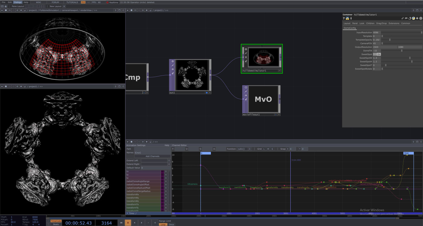Open the operator help question mark icon
This screenshot has width=423, height=226.
pyautogui.click(x=344, y=18)
